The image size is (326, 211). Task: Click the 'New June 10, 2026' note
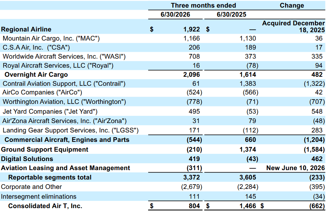[296, 168]
